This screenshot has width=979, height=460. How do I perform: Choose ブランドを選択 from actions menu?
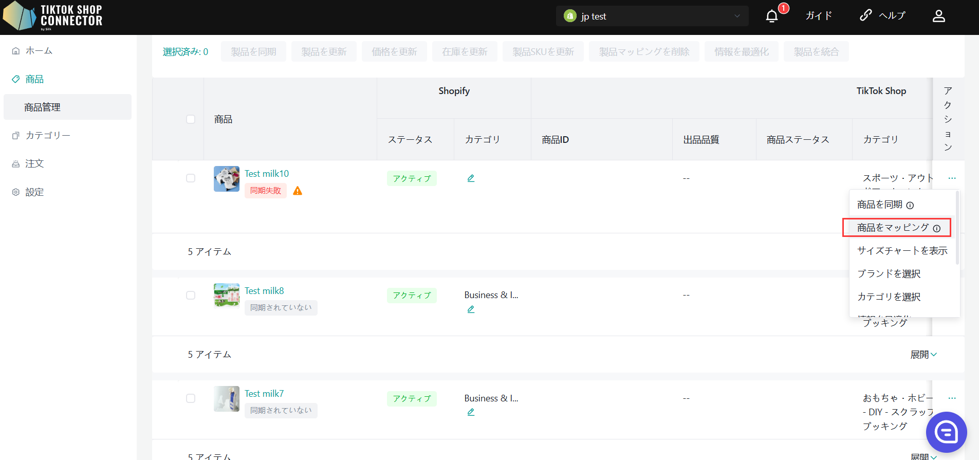(889, 274)
